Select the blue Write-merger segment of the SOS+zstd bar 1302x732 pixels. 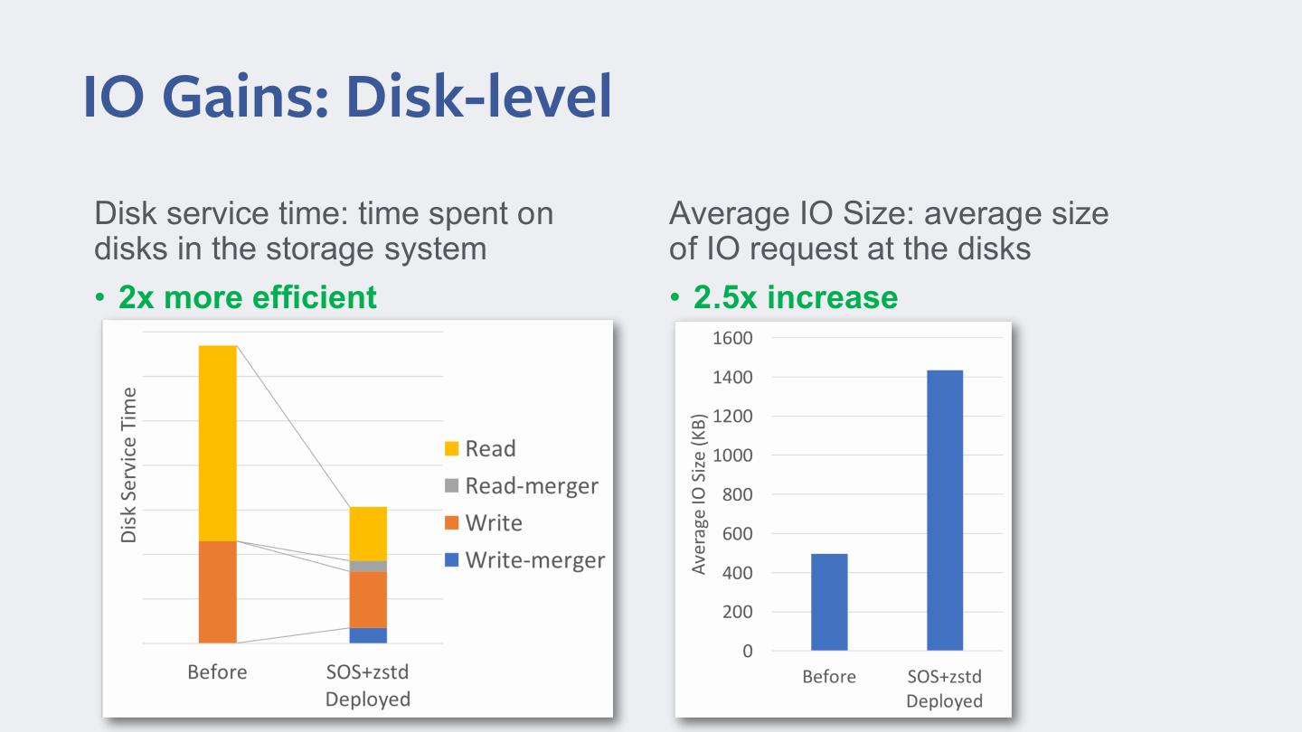click(x=368, y=635)
